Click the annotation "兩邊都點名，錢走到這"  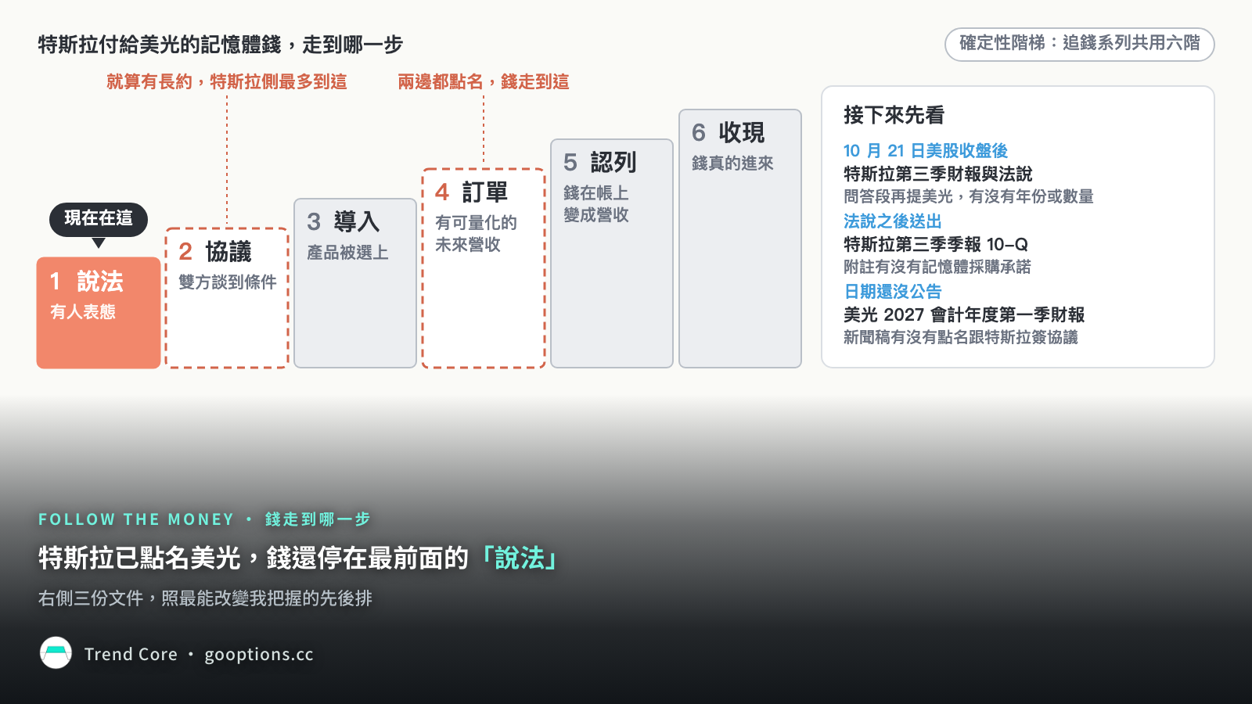point(484,82)
